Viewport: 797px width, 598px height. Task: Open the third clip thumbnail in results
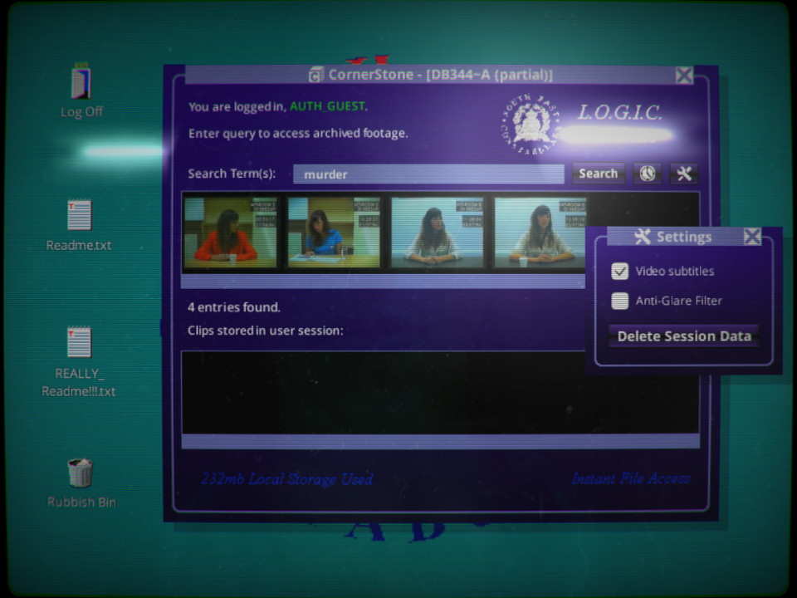tap(437, 232)
